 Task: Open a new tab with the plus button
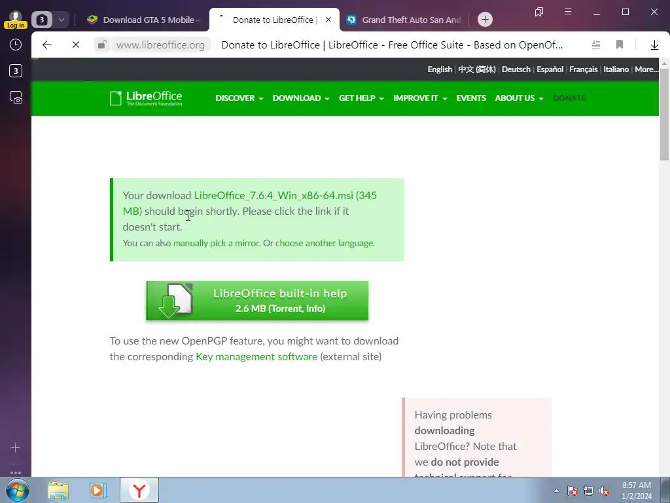485,19
